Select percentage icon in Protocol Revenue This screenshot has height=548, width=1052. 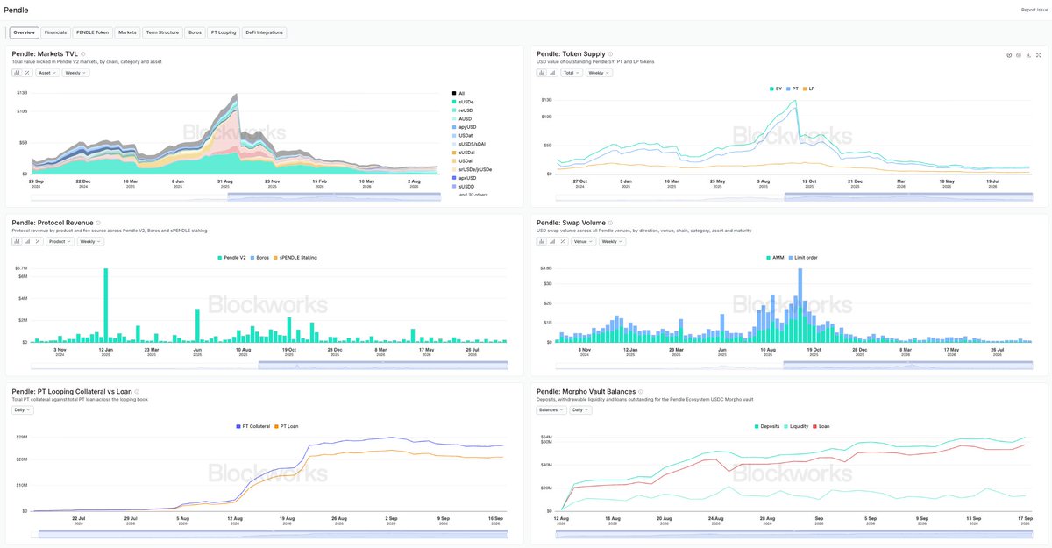click(38, 241)
